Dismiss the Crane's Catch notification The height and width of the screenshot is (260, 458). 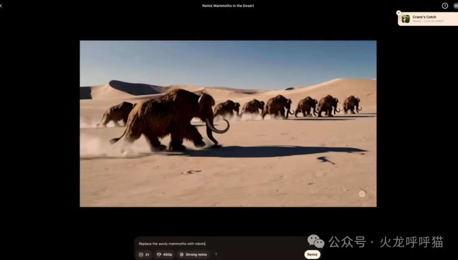398,13
